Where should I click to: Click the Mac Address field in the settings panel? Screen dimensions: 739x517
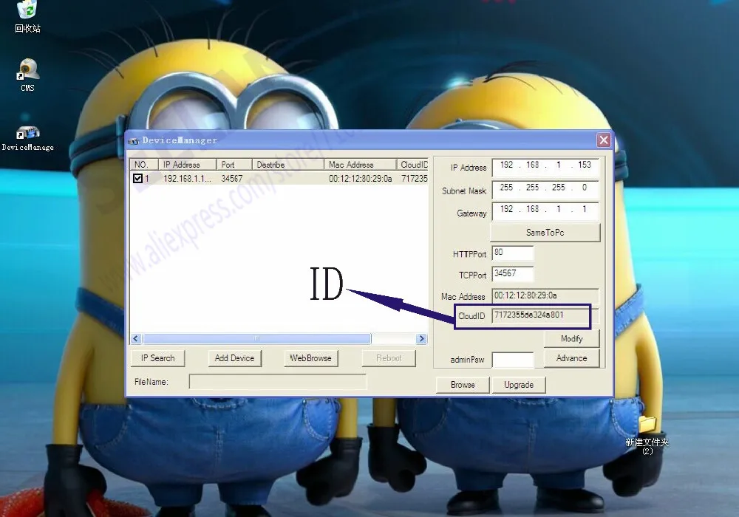(545, 295)
